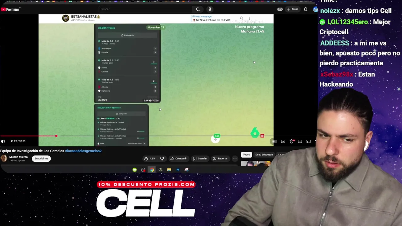Mute the video with the speaker icon

3,141
